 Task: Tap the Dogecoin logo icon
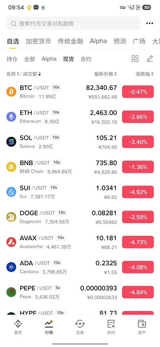(x=11, y=217)
